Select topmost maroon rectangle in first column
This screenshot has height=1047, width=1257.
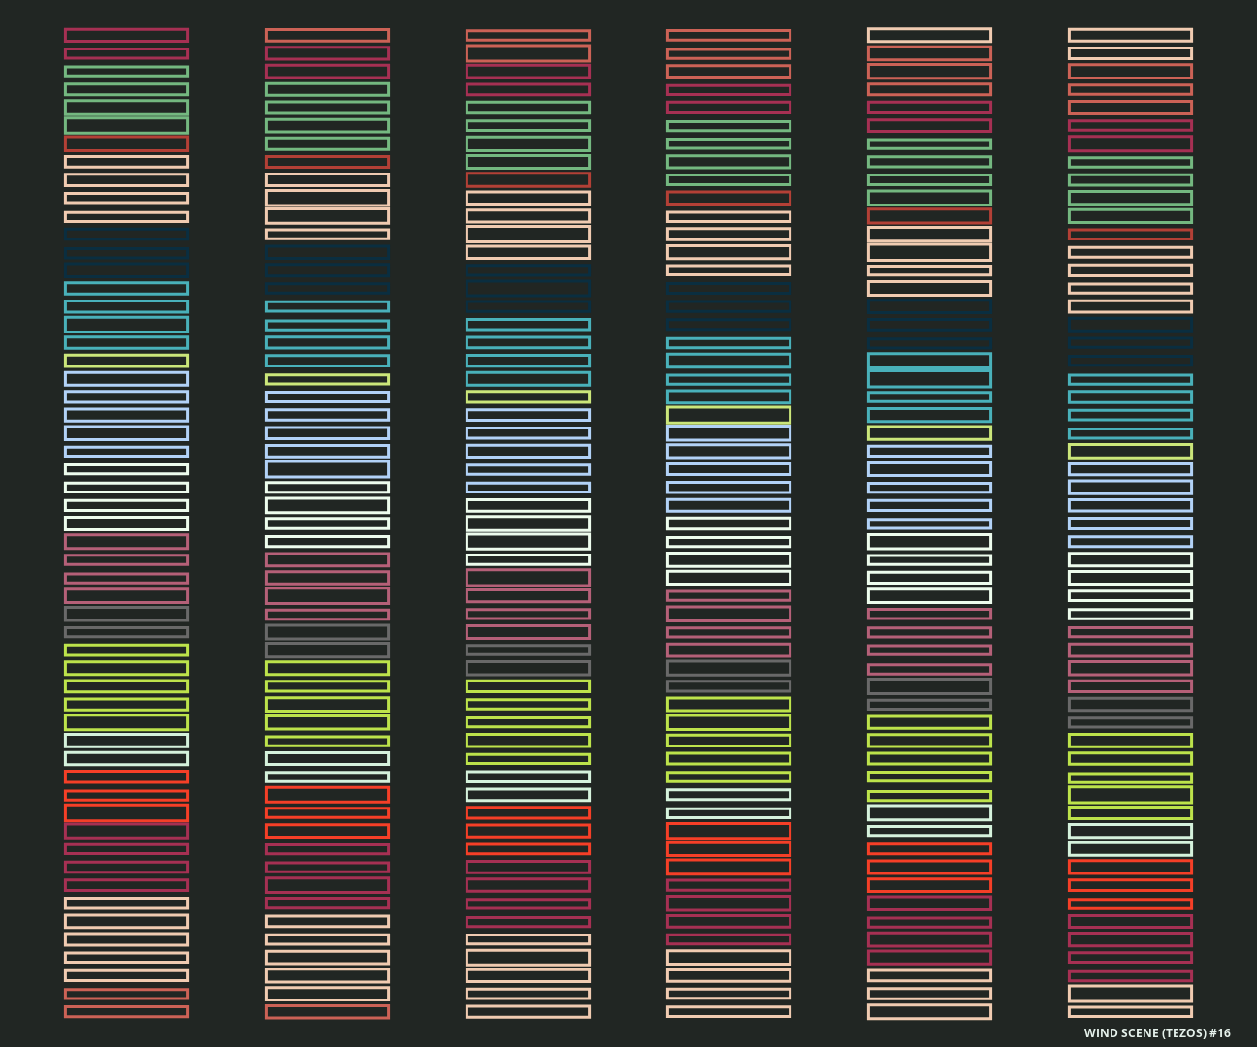(x=126, y=35)
